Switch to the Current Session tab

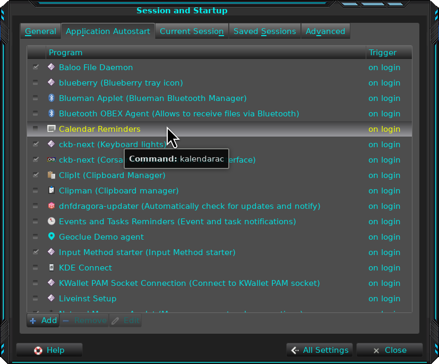(x=192, y=31)
